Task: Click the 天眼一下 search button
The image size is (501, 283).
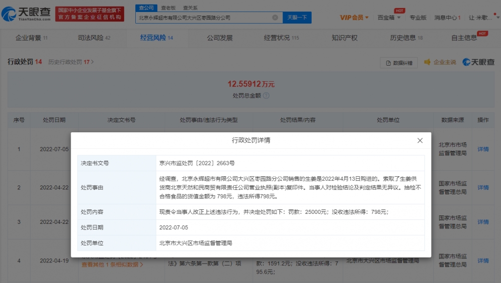Action: [x=297, y=18]
